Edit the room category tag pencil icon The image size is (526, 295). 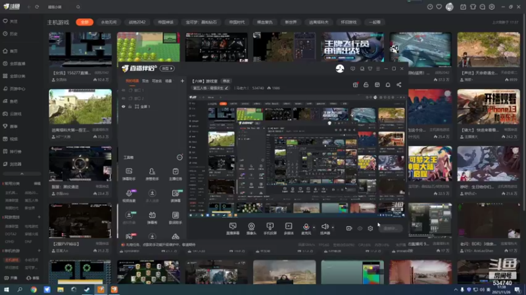pyautogui.click(x=226, y=88)
